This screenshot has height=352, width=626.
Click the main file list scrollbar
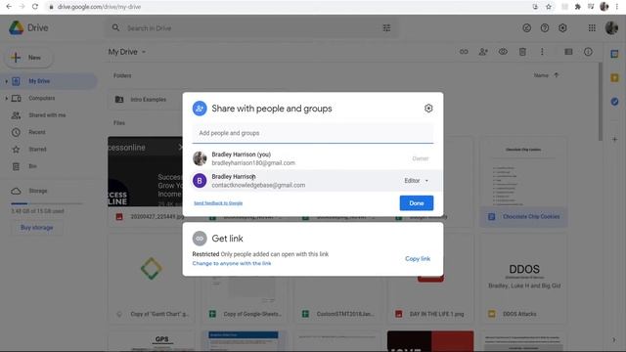point(600,102)
